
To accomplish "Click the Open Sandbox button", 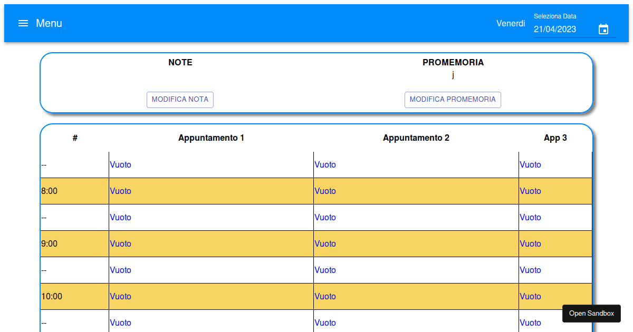I will coord(591,313).
